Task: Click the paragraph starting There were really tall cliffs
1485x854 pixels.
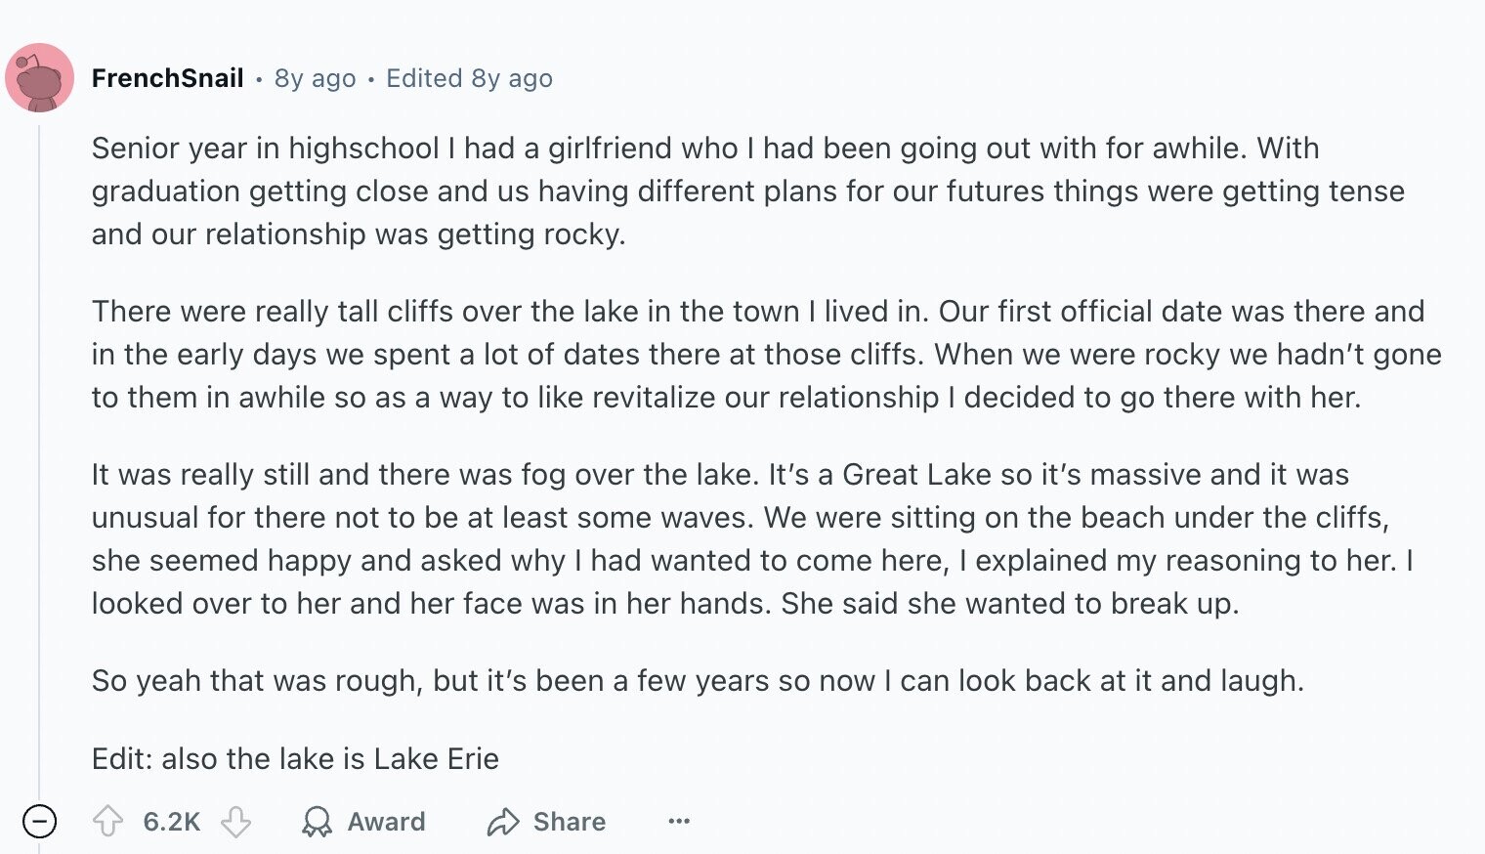Action: click(x=767, y=354)
